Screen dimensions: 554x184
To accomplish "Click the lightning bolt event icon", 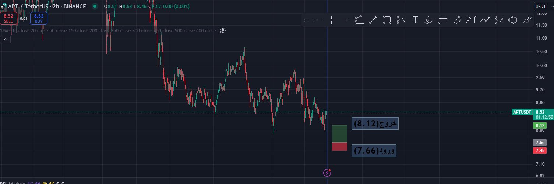I will (x=327, y=173).
